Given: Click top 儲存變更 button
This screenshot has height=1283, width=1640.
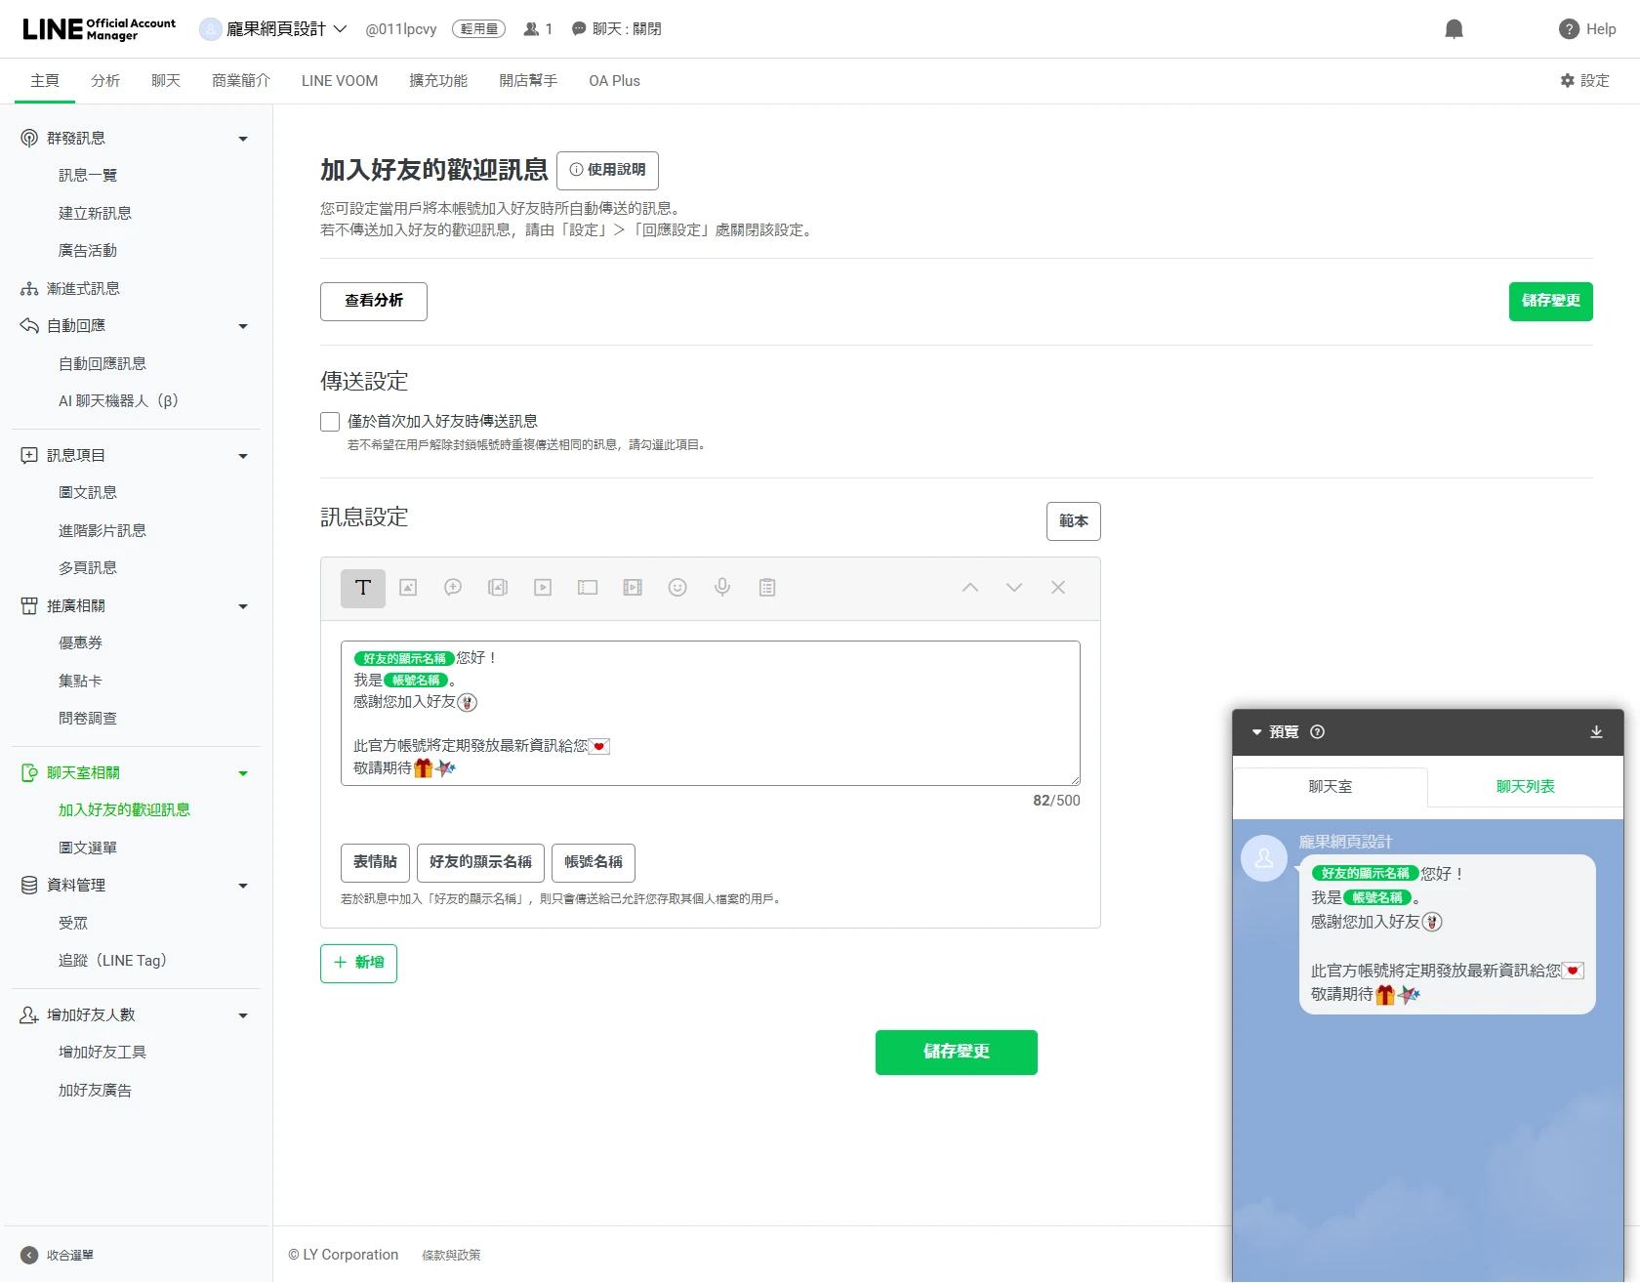Looking at the screenshot, I should tap(1551, 301).
